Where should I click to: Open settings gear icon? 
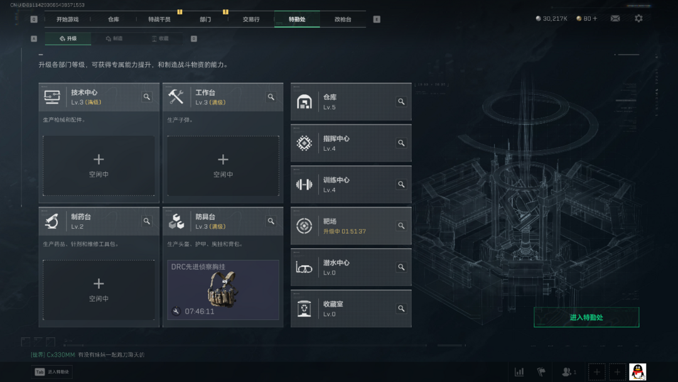(638, 19)
